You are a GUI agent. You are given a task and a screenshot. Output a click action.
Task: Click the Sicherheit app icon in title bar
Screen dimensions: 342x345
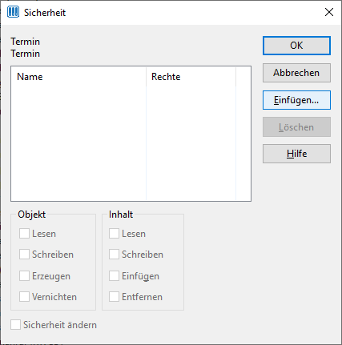13,12
